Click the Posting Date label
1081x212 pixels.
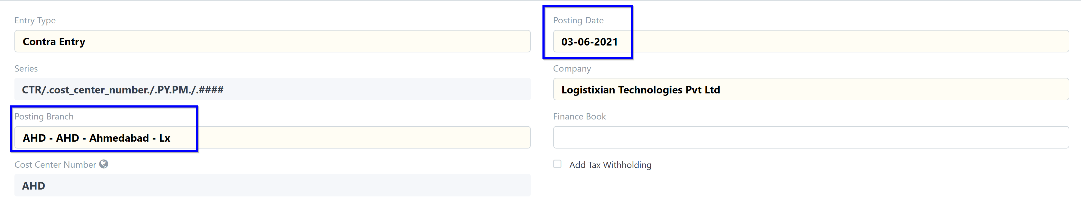point(578,20)
